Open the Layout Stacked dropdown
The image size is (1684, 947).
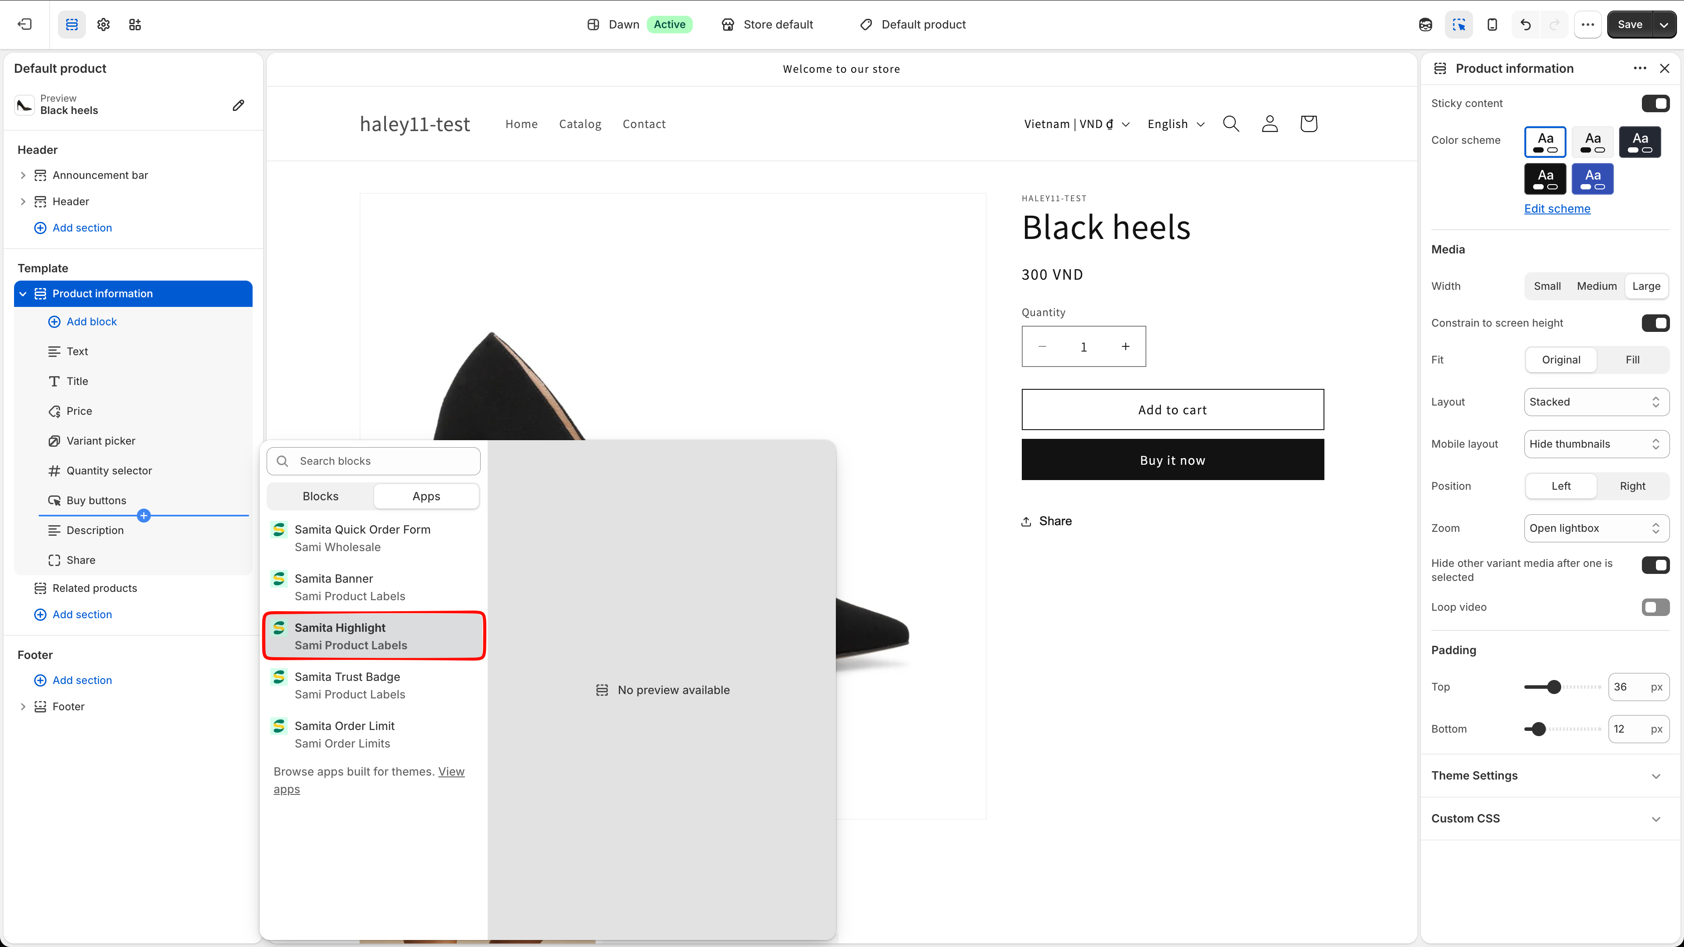1596,402
